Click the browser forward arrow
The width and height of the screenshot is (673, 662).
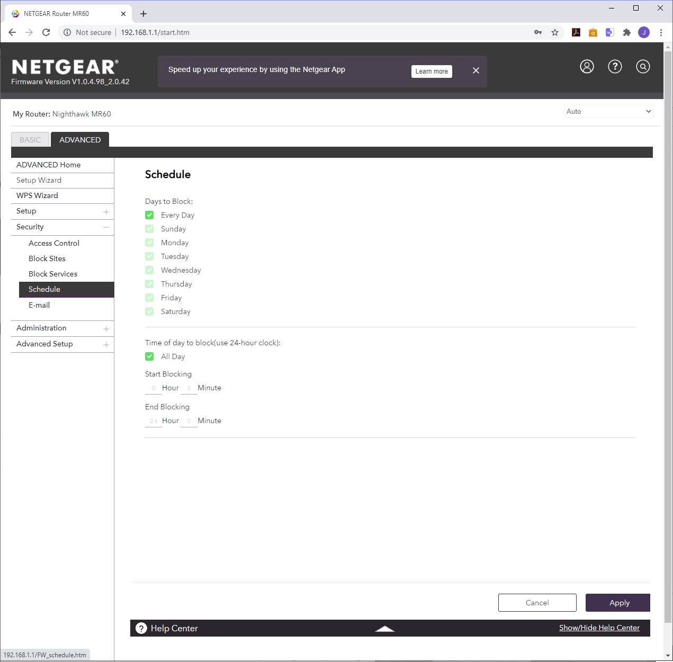tap(29, 32)
